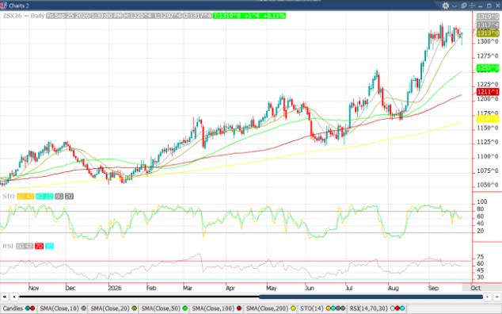The width and height of the screenshot is (502, 314).
Task: Click the scroll-to-end arrow at far right
Action: click(497, 297)
